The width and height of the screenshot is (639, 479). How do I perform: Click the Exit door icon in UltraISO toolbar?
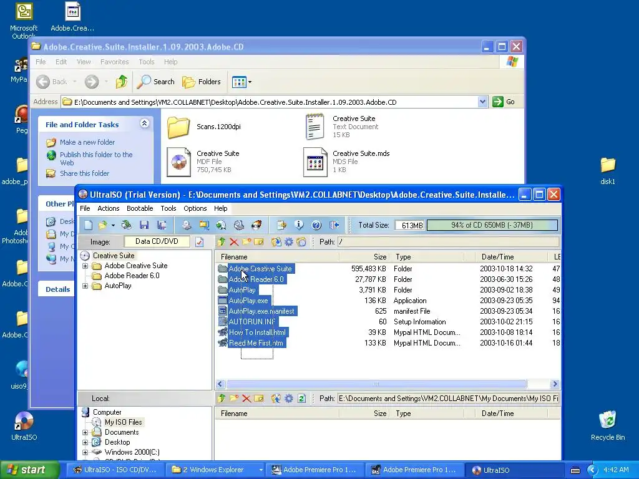point(334,225)
